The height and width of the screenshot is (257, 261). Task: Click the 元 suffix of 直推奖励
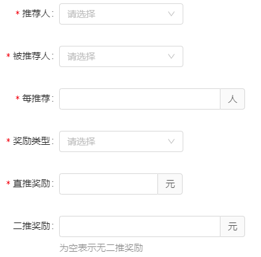click(170, 184)
